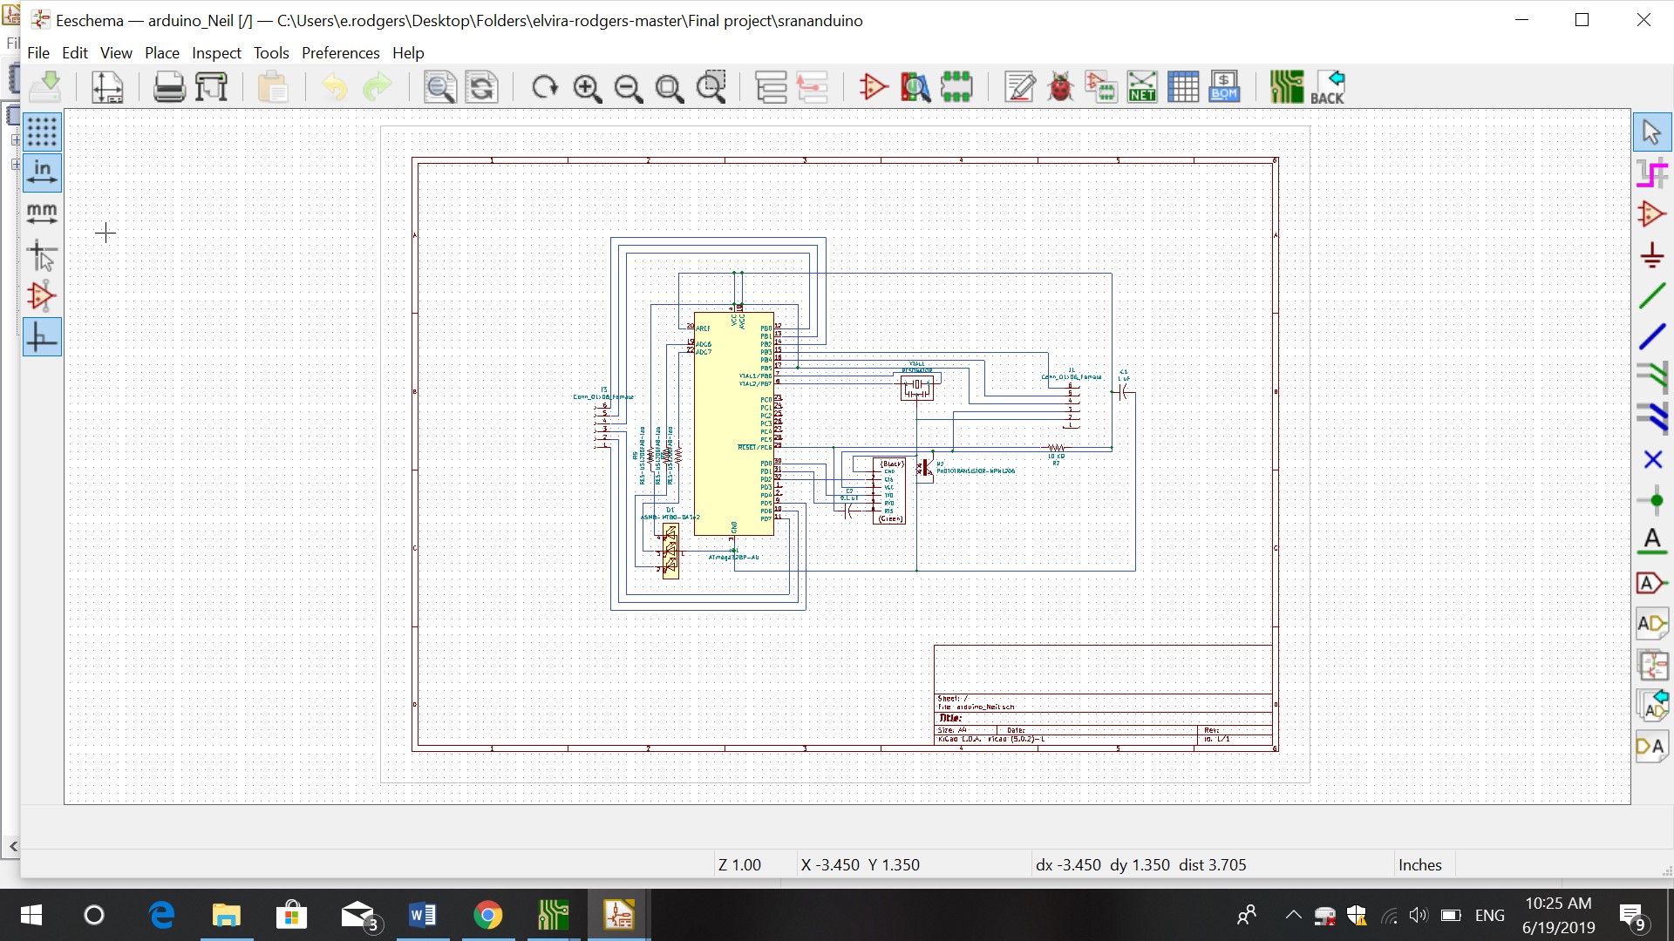Toggle grid visibility in left toolbar
This screenshot has height=941, width=1674.
point(42,132)
